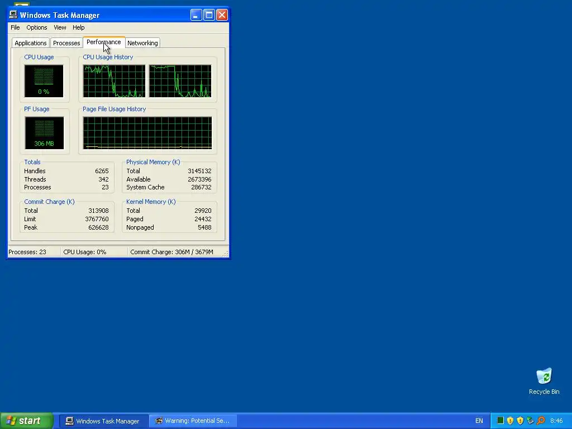Click status bar entry Processes: 23
Screen dimensions: 572x429
point(27,252)
